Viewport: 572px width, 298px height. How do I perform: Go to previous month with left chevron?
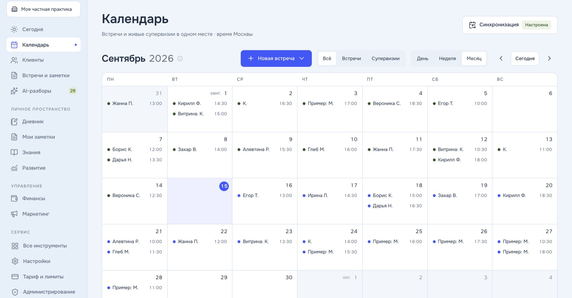click(x=501, y=58)
